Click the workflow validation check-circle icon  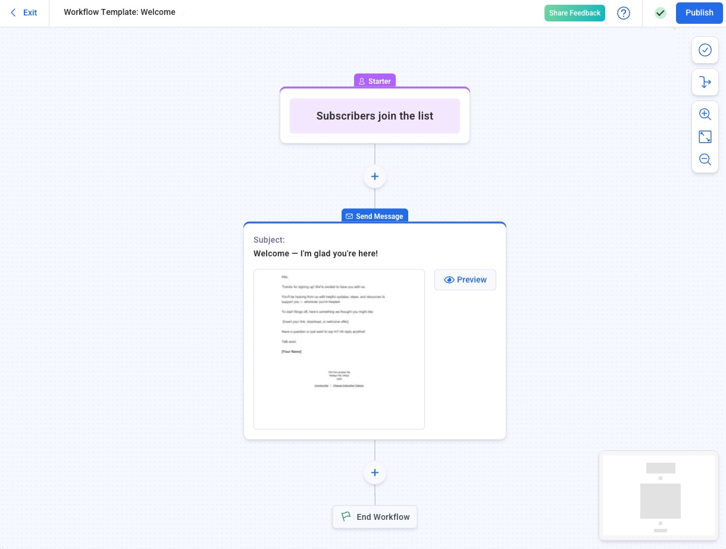705,50
